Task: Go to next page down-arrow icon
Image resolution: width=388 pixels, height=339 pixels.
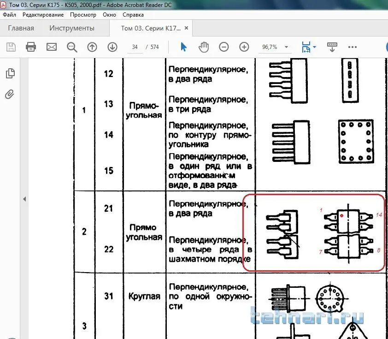Action: tap(112, 47)
